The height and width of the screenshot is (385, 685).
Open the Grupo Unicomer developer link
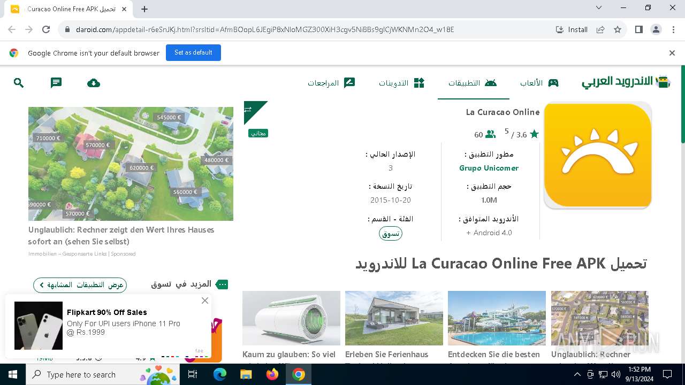[x=489, y=168]
